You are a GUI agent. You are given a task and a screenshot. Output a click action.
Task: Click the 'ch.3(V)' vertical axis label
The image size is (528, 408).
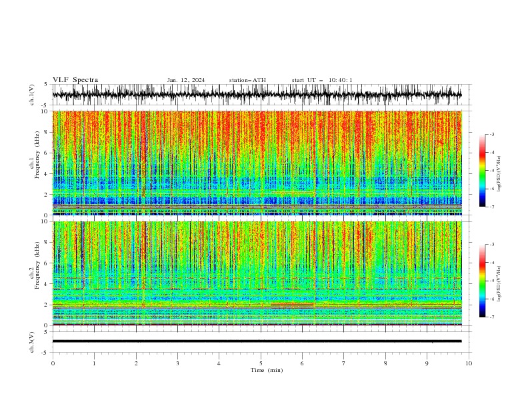(x=32, y=342)
